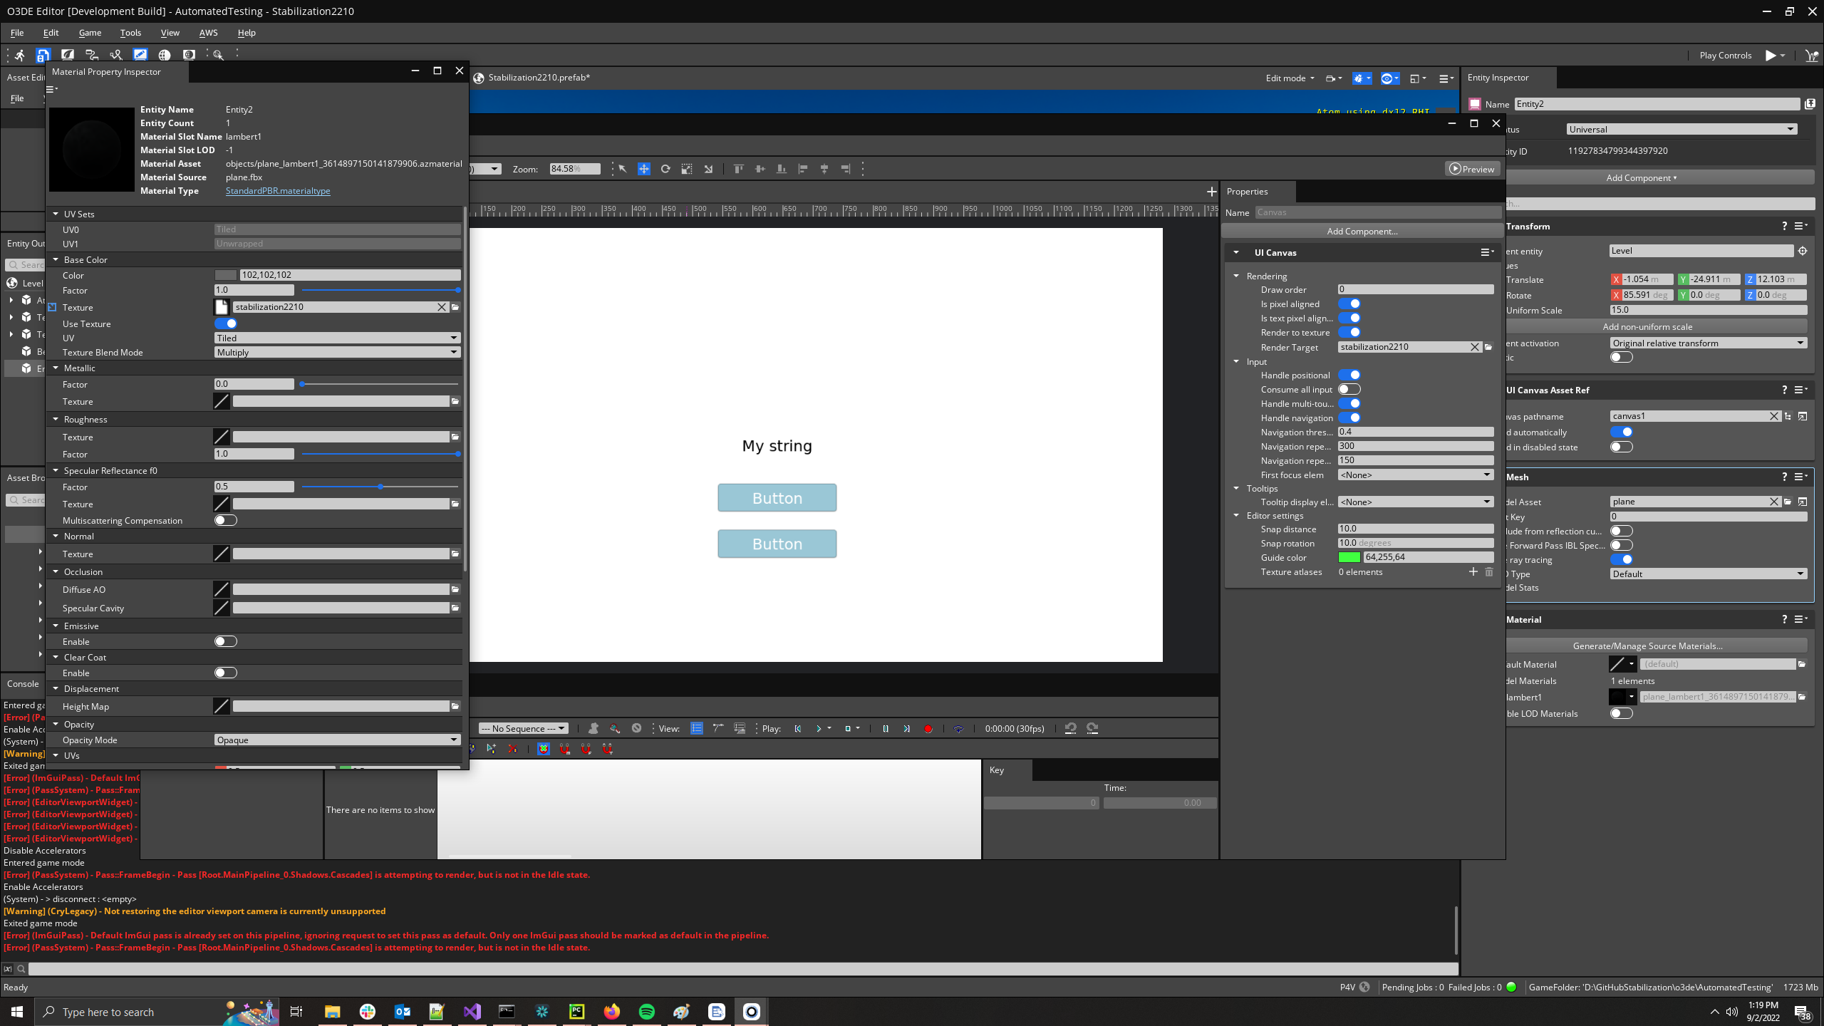Click the Base Color gray color swatch
Image resolution: width=1824 pixels, height=1026 pixels.
pos(225,275)
